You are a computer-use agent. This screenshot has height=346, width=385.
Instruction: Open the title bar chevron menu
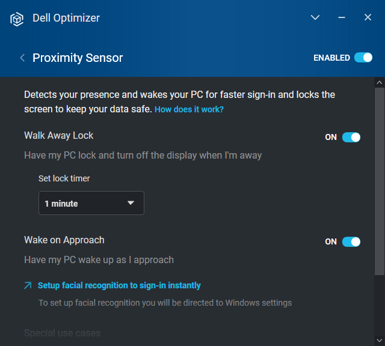coord(315,18)
